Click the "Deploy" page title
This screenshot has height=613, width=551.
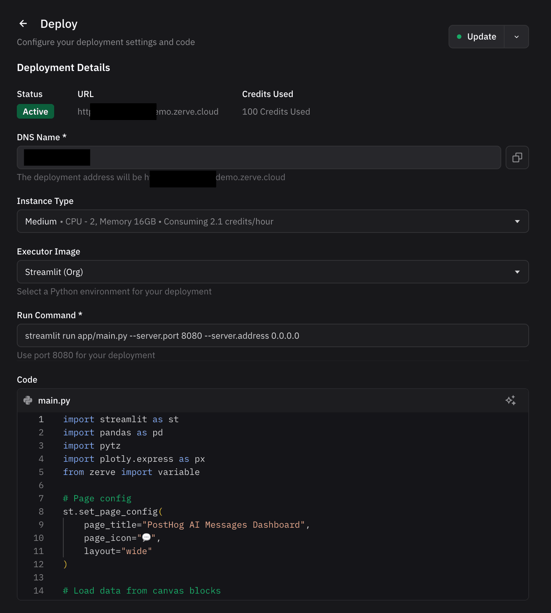coord(59,24)
